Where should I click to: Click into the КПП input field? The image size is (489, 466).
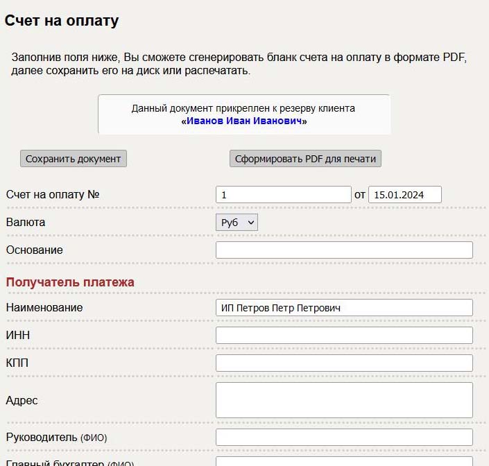344,363
